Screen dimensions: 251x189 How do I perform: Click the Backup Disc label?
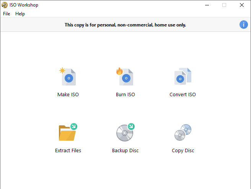(x=125, y=151)
